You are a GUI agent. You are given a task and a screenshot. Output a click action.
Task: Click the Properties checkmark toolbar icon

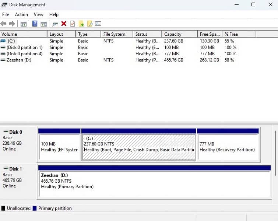(x=72, y=24)
